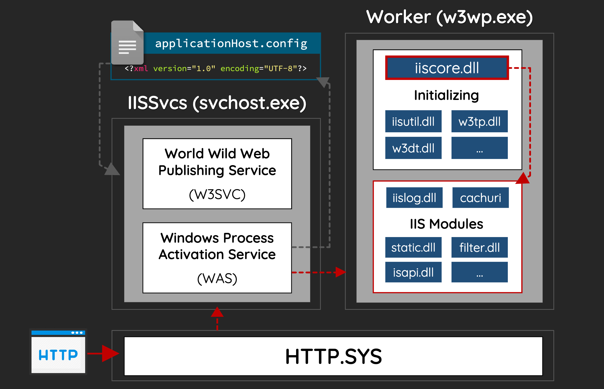
Task: Select the cachuri block
Action: (x=481, y=197)
